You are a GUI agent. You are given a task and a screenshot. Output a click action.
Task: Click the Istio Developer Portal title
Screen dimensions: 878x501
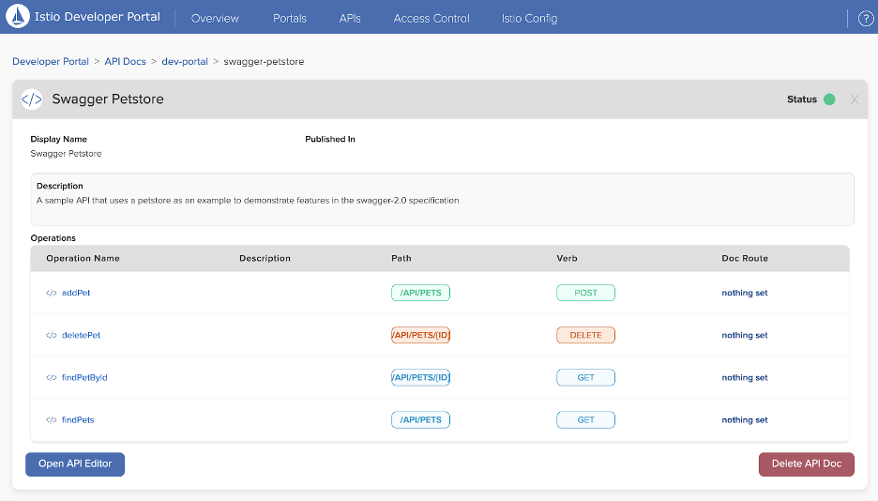point(98,17)
